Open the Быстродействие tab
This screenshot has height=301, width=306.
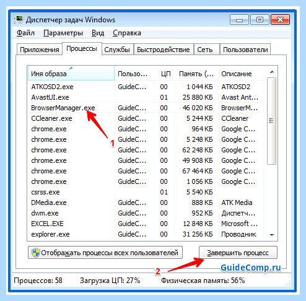coord(164,50)
